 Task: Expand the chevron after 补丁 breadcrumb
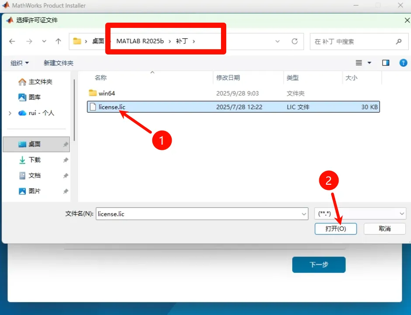pos(193,41)
